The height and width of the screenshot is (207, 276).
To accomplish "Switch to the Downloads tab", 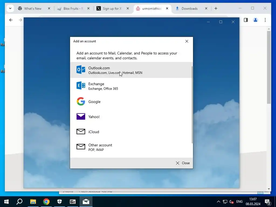I will point(189,8).
